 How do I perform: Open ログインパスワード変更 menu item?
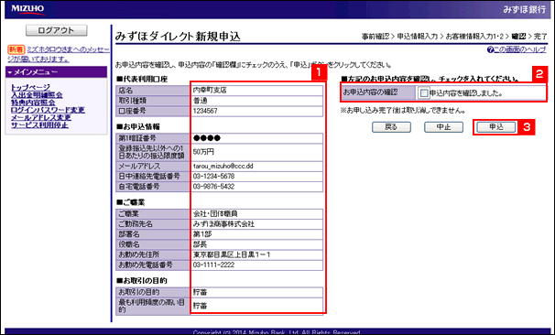point(48,110)
